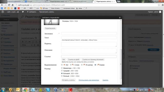Click the Текст alternative text field

point(89,38)
